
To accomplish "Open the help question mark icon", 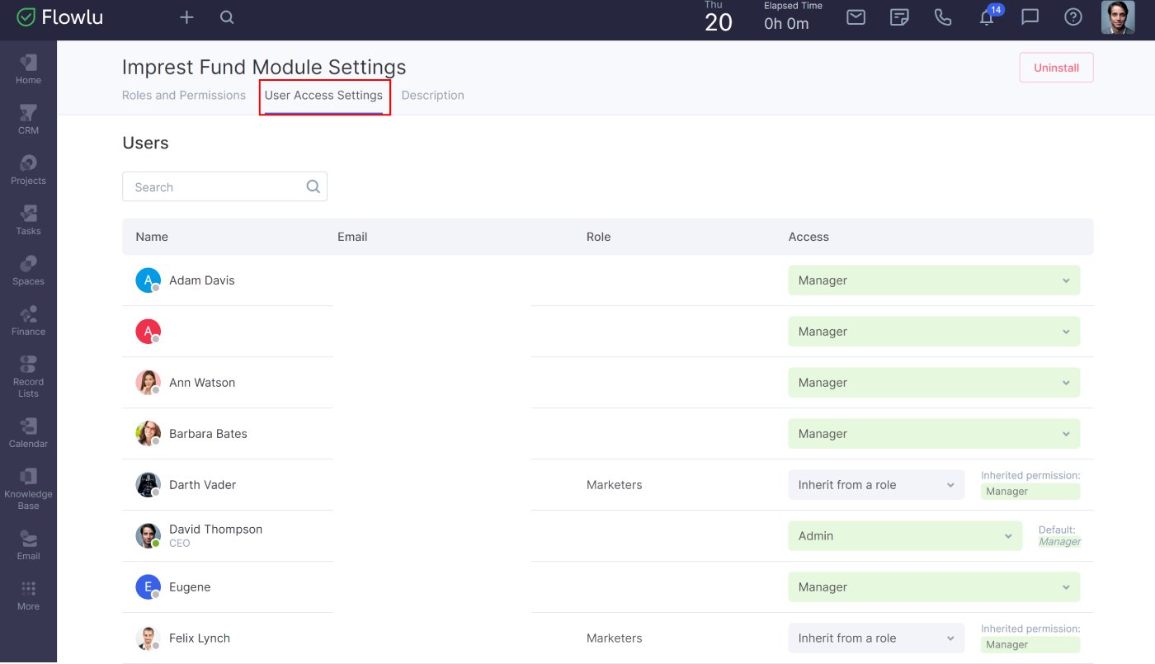I will (x=1073, y=17).
